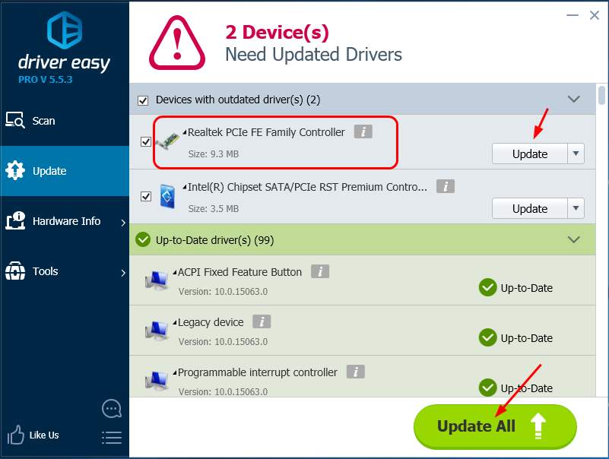Screen dimensions: 609x459
Task: Open the hamburger menu list icon
Action: [112, 438]
